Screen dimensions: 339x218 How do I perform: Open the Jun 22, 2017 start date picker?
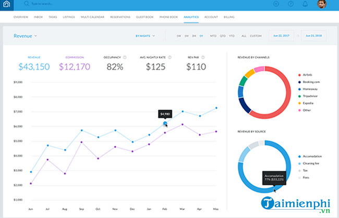tap(281, 36)
